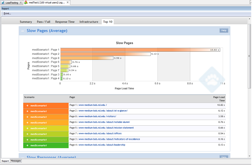Switch to the Messages bottom tab
The width and height of the screenshot is (252, 165).
pos(16,161)
